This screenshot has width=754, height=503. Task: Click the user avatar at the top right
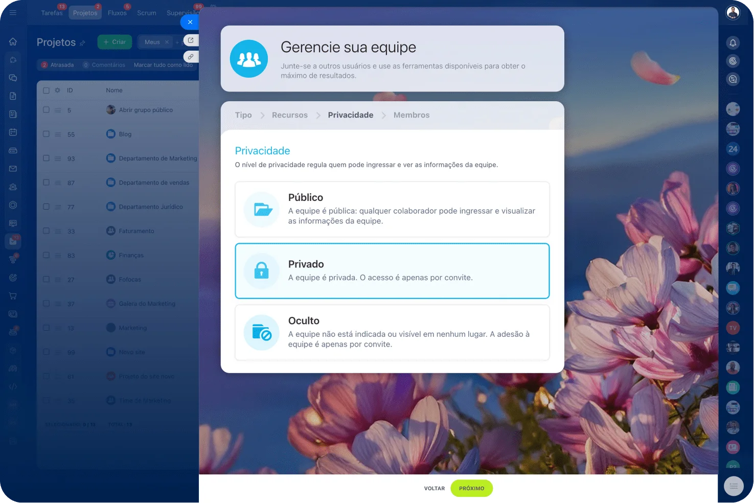(733, 12)
